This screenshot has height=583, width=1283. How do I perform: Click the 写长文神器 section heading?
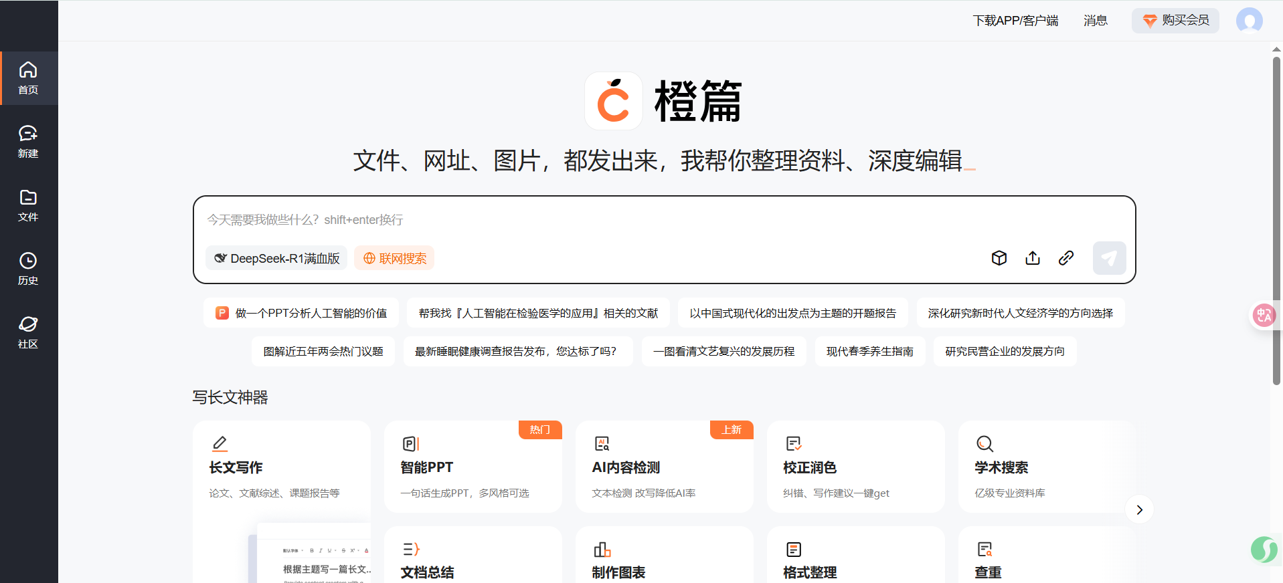click(x=230, y=397)
